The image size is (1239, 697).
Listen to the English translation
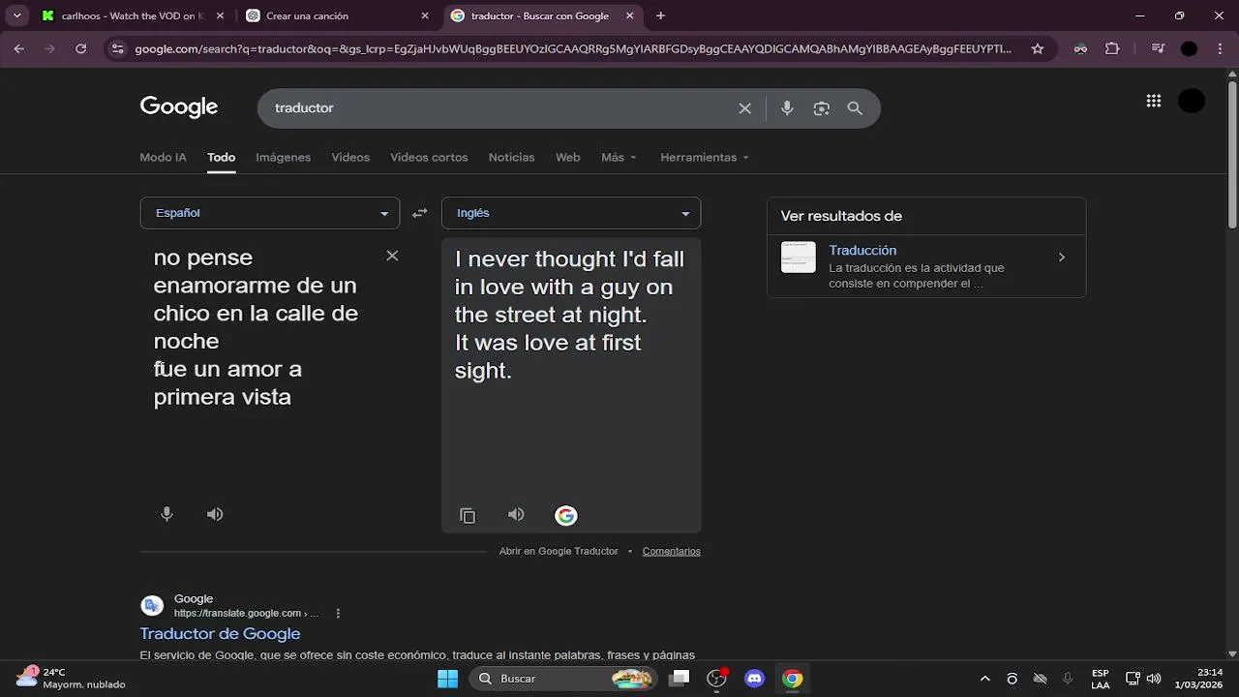[516, 515]
